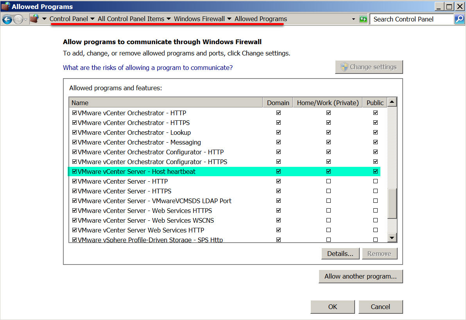Click the Back navigation arrow
Viewport: 466px width, 320px height.
(x=7, y=19)
